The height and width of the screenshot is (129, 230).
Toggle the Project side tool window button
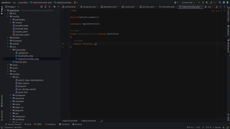[2, 10]
